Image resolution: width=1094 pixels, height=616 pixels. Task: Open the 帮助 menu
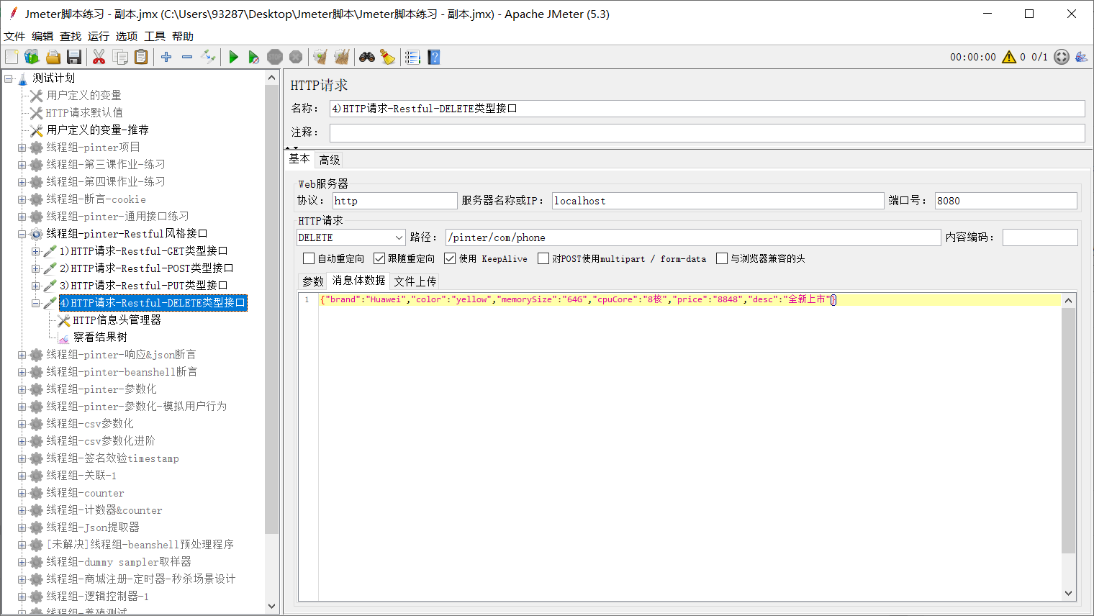183,36
